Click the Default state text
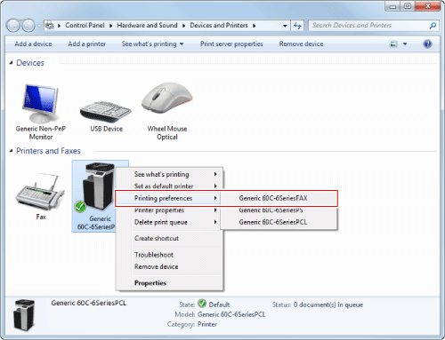 point(219,304)
